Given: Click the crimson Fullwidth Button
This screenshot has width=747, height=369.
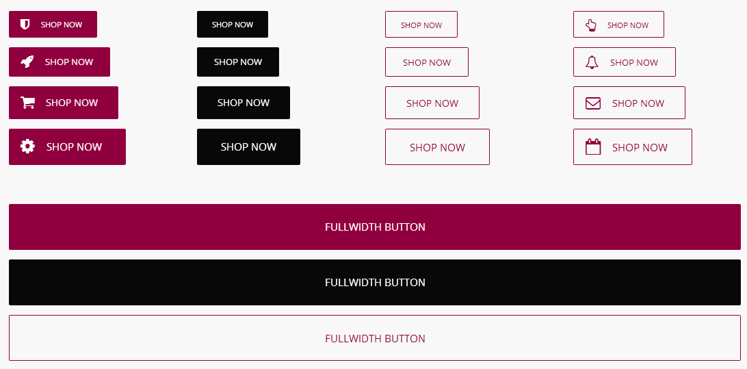Looking at the screenshot, I should tap(375, 227).
